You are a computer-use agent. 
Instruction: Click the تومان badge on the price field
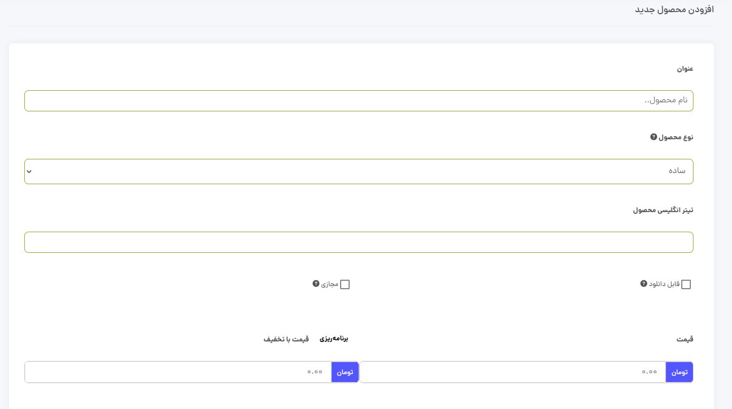pos(680,372)
